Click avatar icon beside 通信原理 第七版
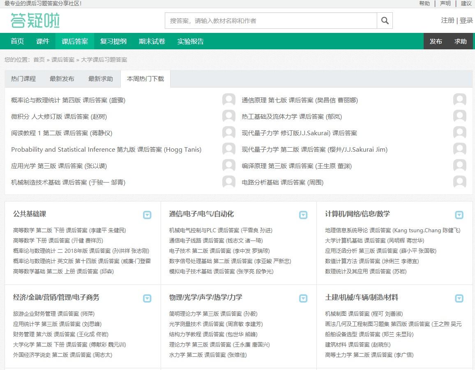The height and width of the screenshot is (370, 475). click(460, 100)
